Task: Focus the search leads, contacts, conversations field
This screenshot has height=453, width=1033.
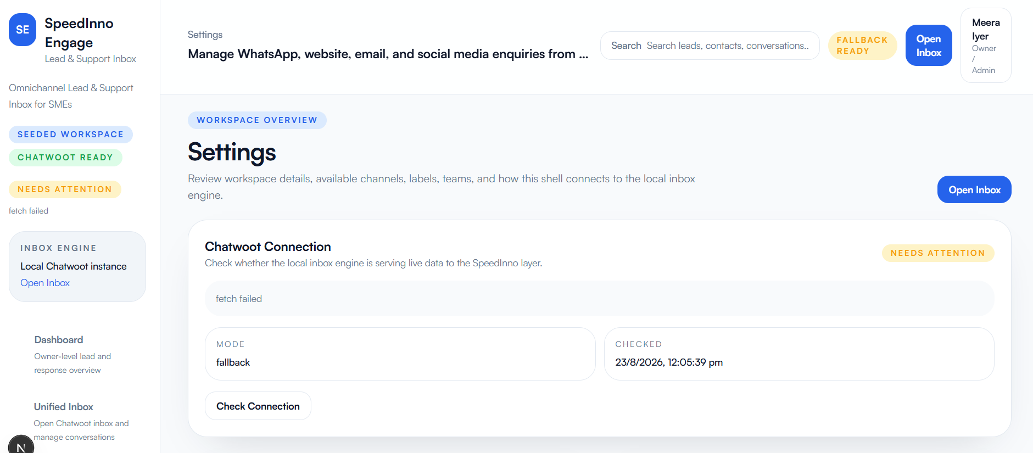Action: (710, 46)
